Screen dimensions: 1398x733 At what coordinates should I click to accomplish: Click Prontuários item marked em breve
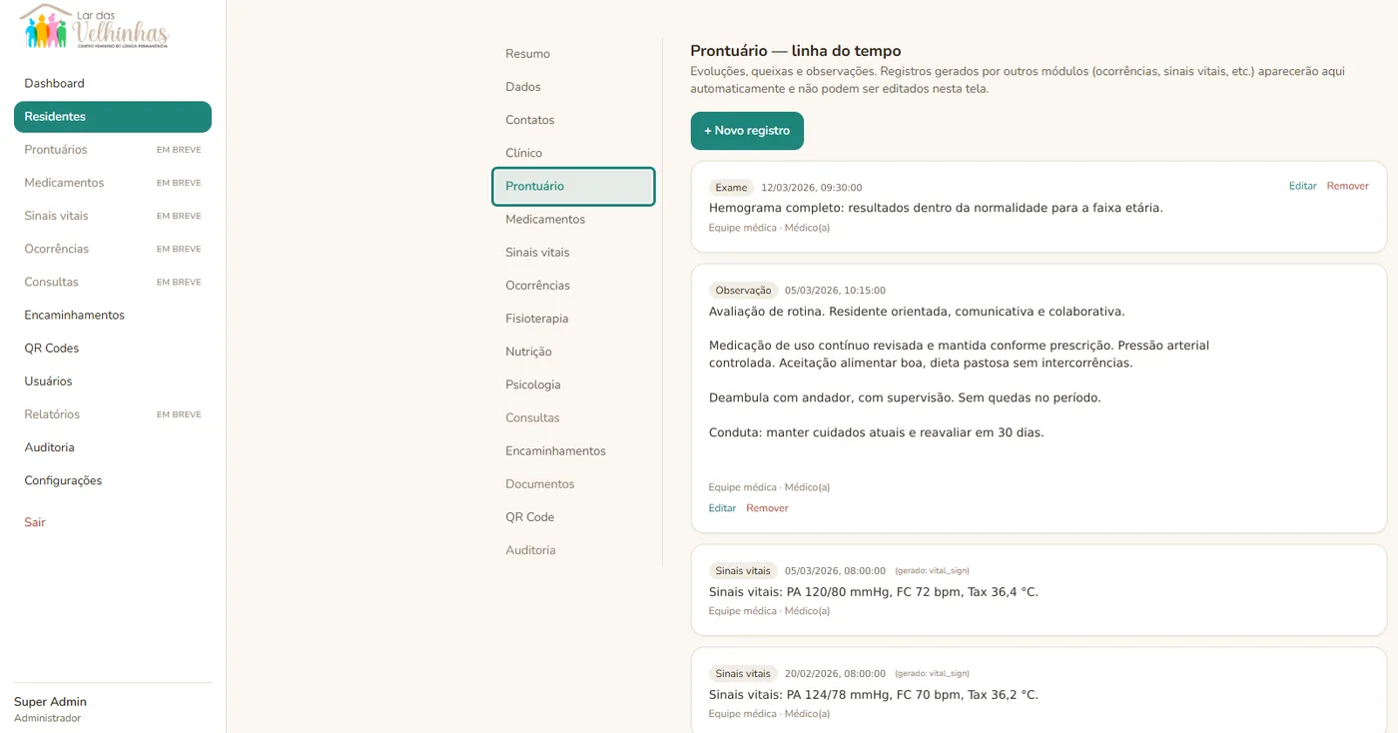[113, 150]
